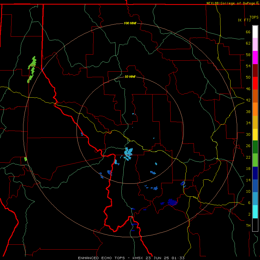Click the "100 NMI" range ring label
The image size is (260, 260).
click(x=130, y=23)
